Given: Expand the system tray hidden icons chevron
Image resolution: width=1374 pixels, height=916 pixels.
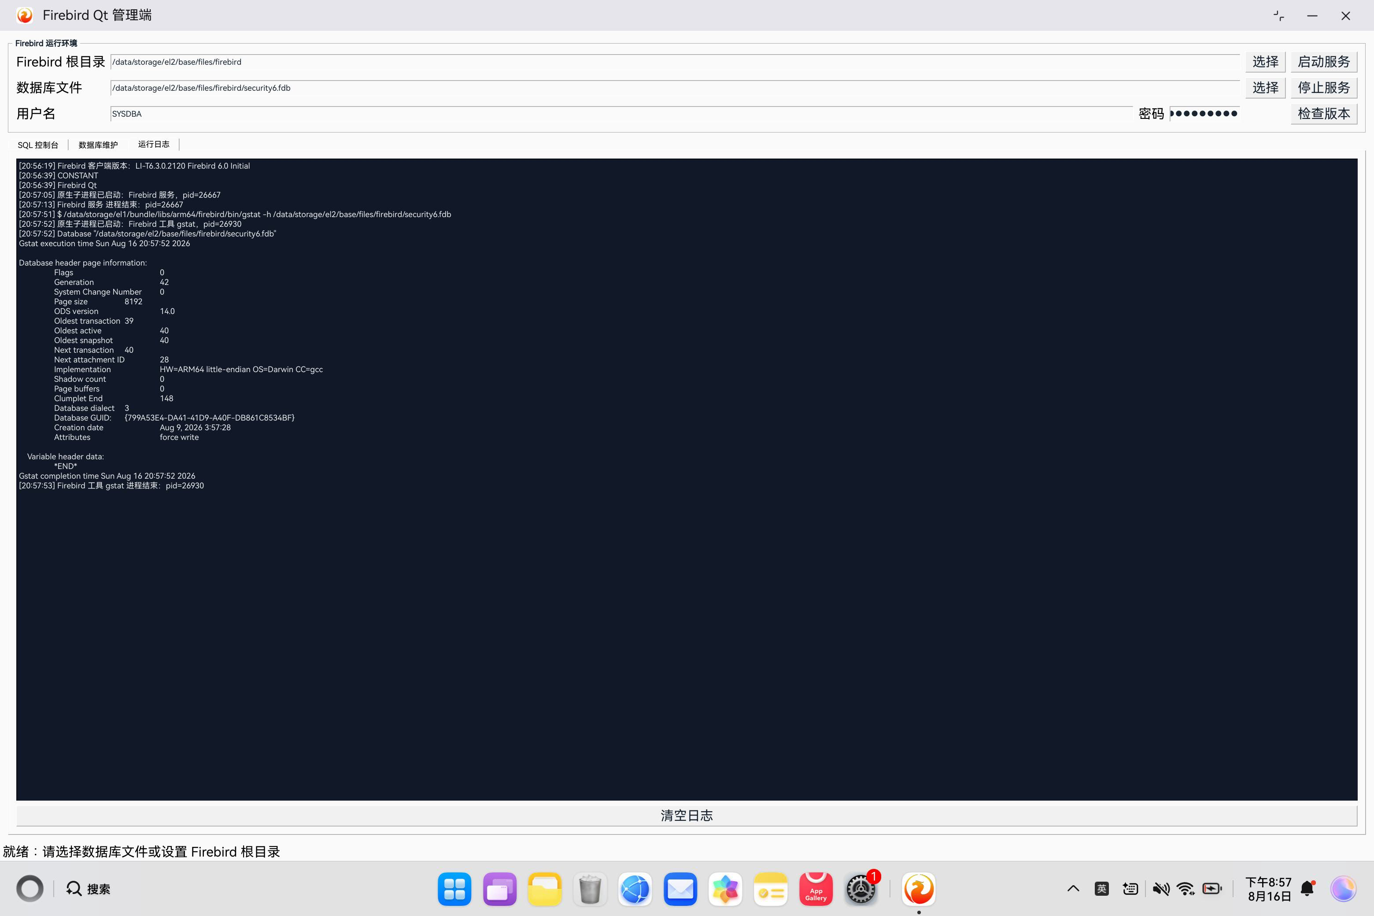Looking at the screenshot, I should click(1073, 889).
